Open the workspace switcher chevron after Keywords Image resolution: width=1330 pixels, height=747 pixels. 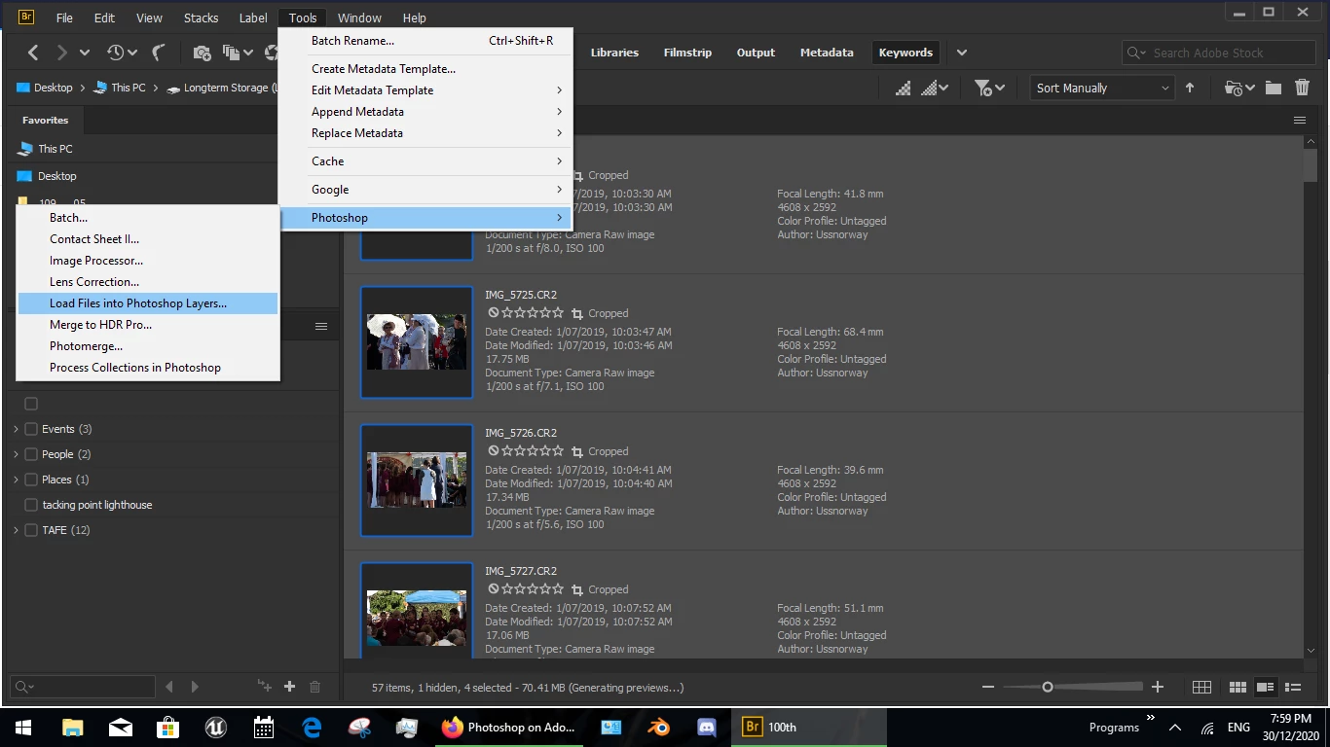(x=962, y=53)
